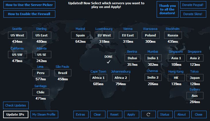The image size is (210, 121).
Task: Toggle the US West server selection
Action: (17, 35)
